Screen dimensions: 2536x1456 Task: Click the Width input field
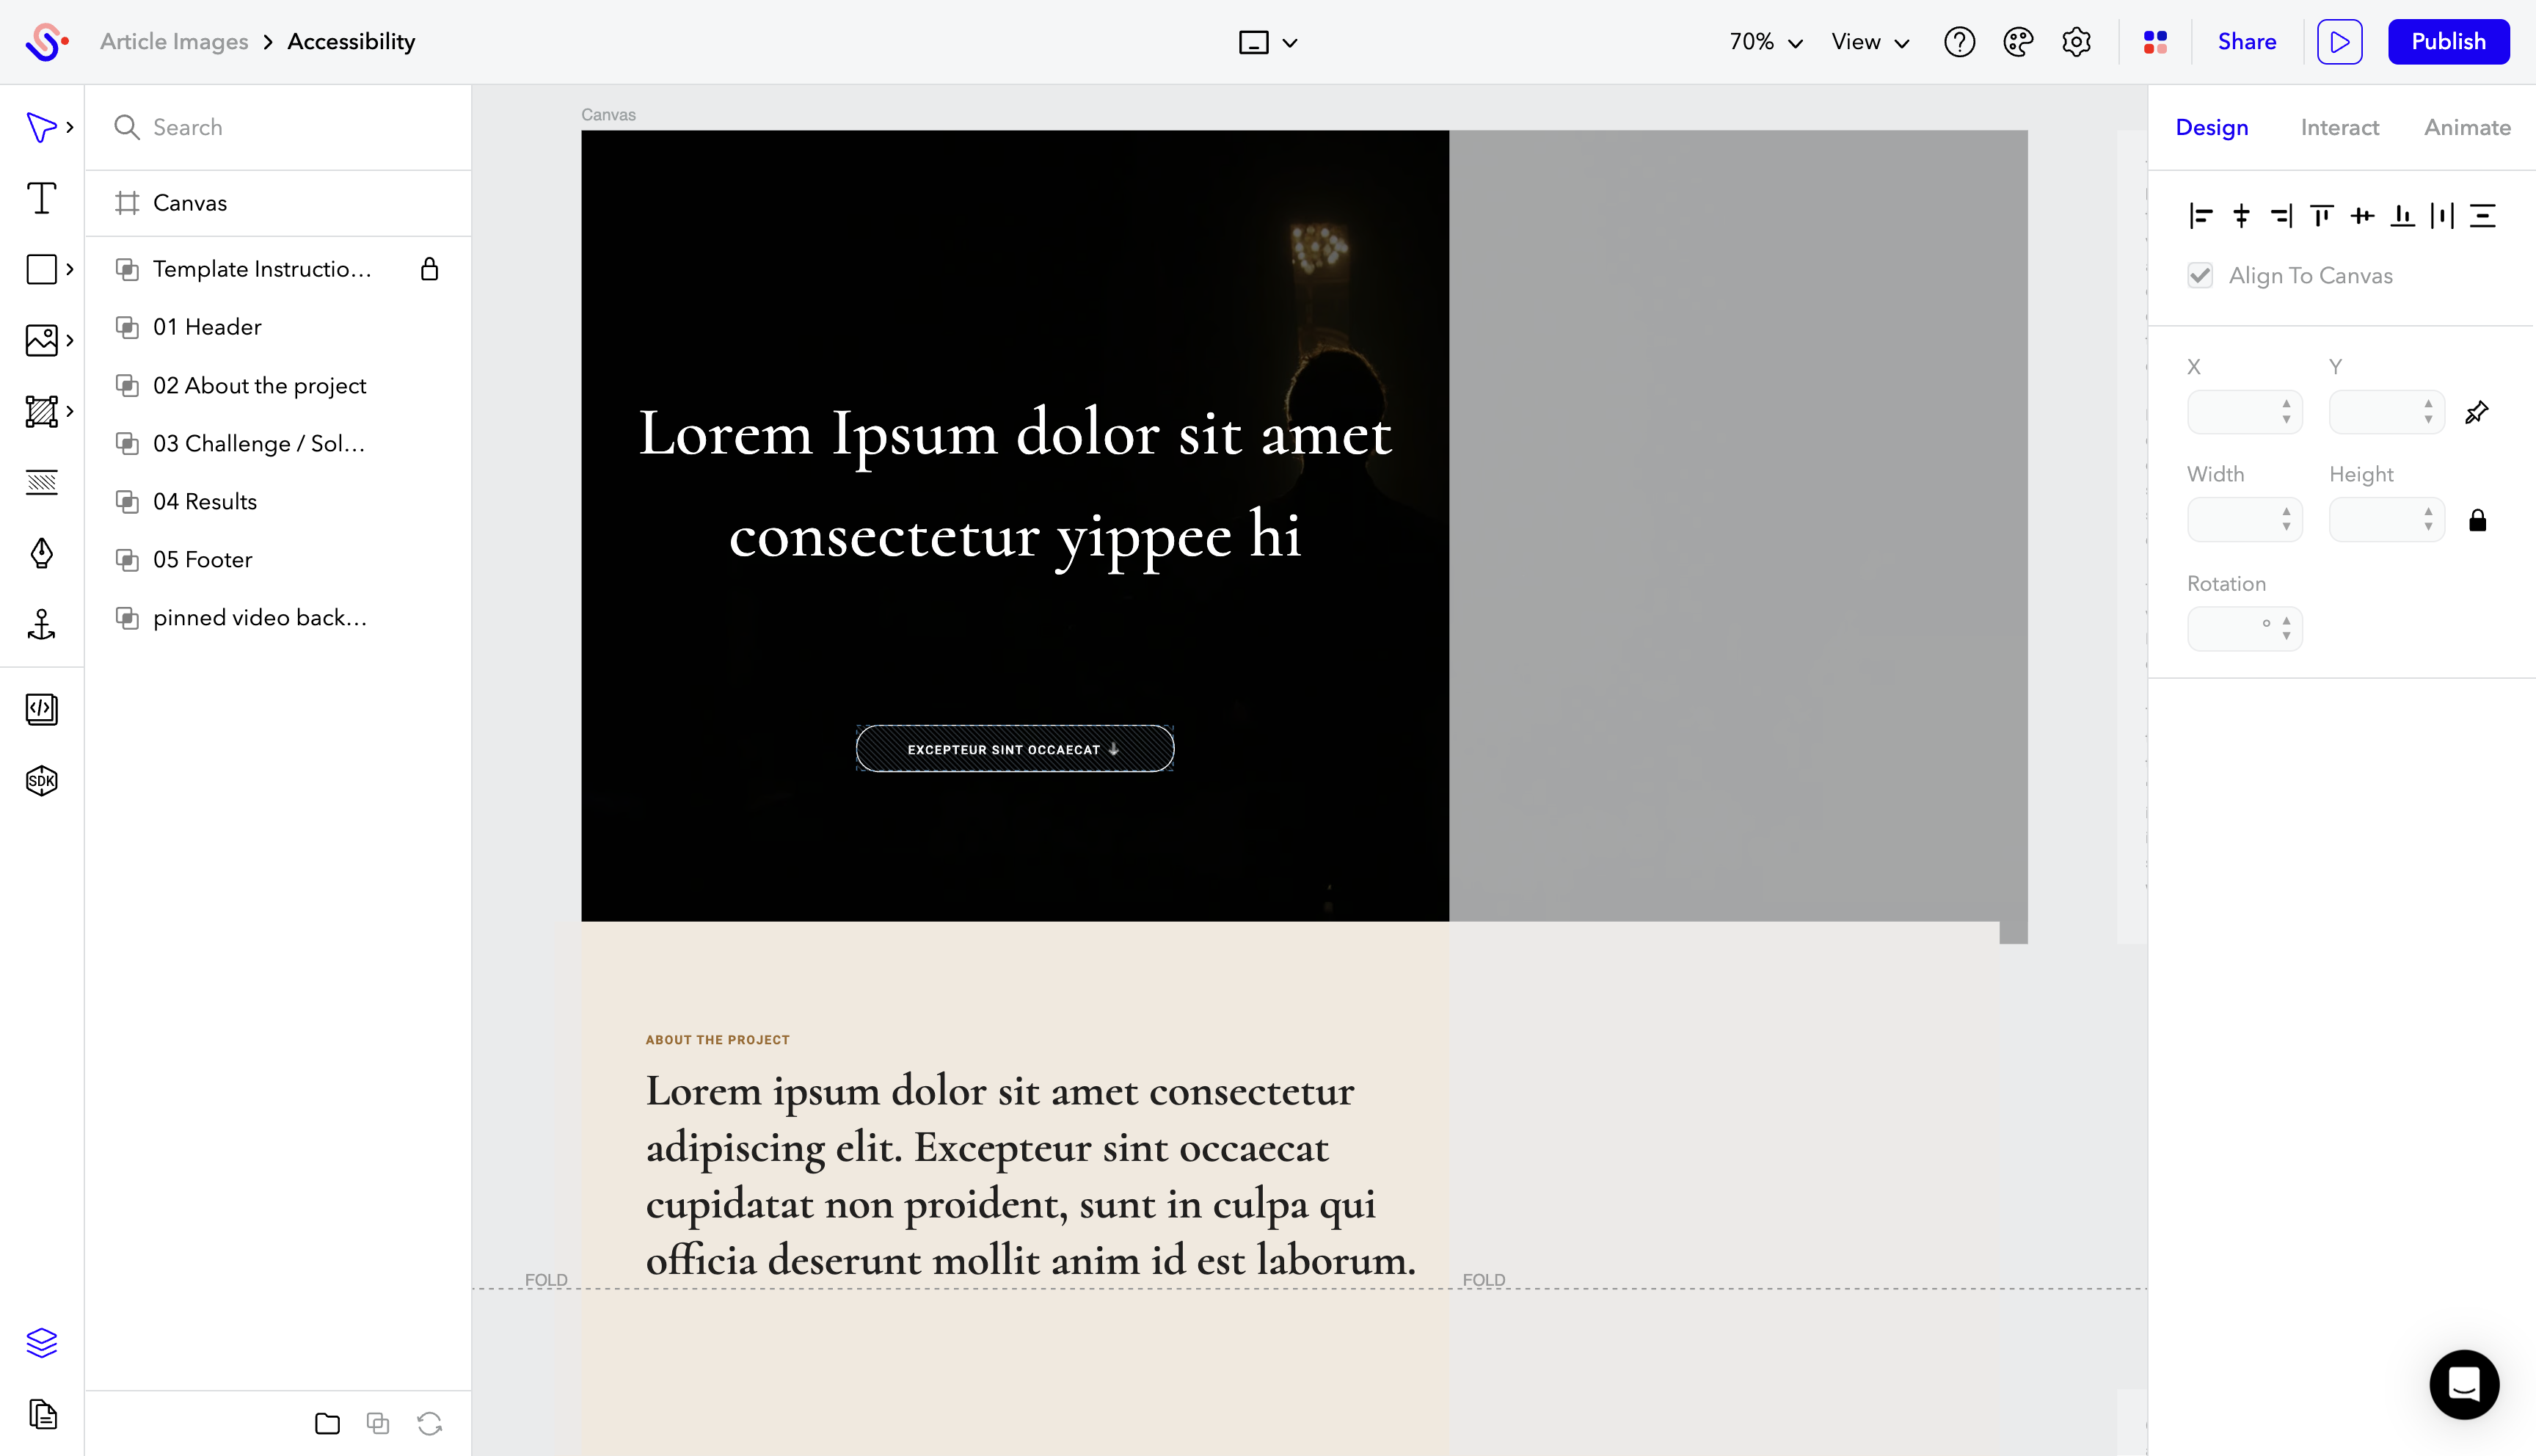tap(2244, 520)
